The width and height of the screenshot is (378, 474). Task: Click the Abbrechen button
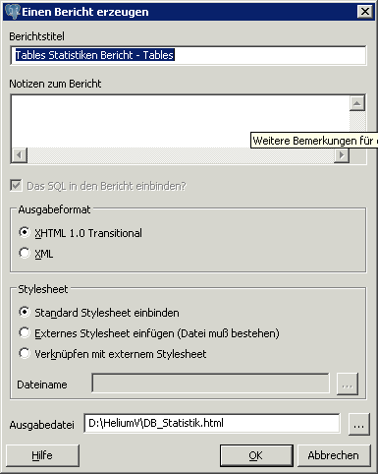click(334, 455)
